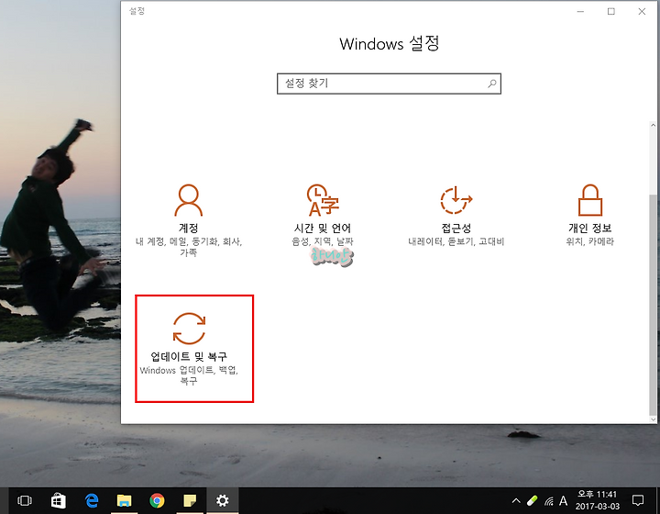Minimize the 설정 window
The height and width of the screenshot is (514, 660).
580,11
